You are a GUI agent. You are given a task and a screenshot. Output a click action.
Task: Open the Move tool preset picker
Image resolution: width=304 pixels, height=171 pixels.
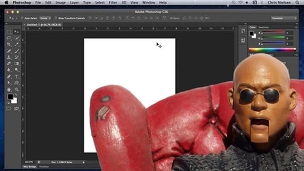(13, 18)
